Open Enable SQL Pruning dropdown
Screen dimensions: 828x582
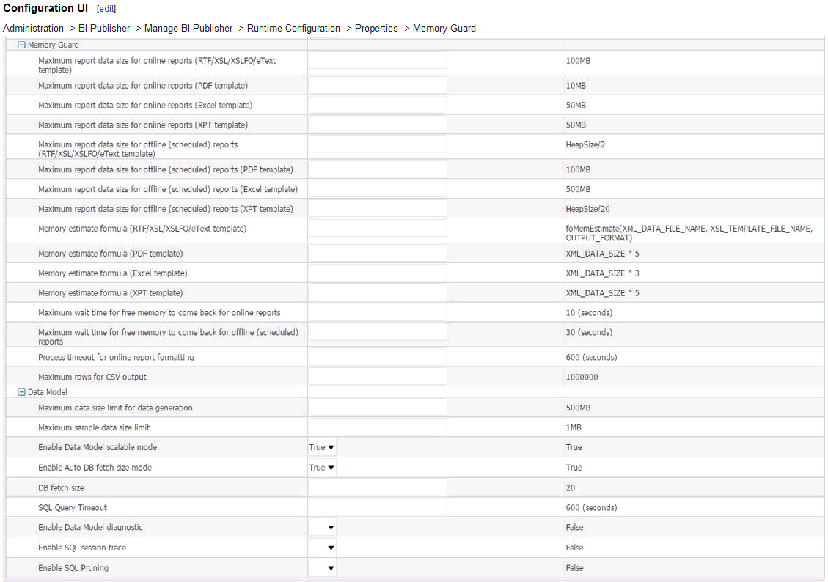[321, 568]
